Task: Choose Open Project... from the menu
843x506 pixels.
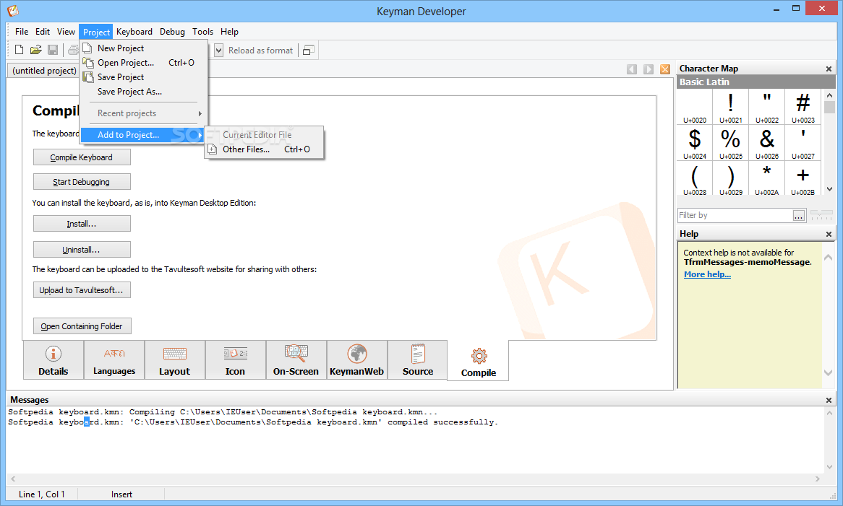Action: pyautogui.click(x=144, y=63)
